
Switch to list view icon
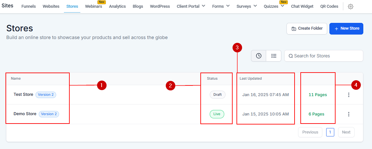point(274,56)
